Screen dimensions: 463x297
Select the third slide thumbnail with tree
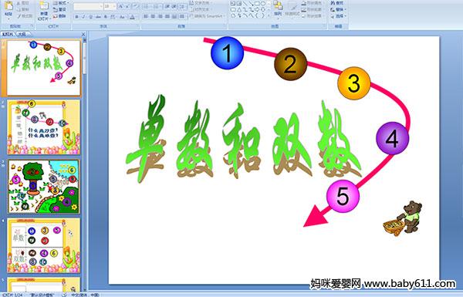click(x=44, y=186)
